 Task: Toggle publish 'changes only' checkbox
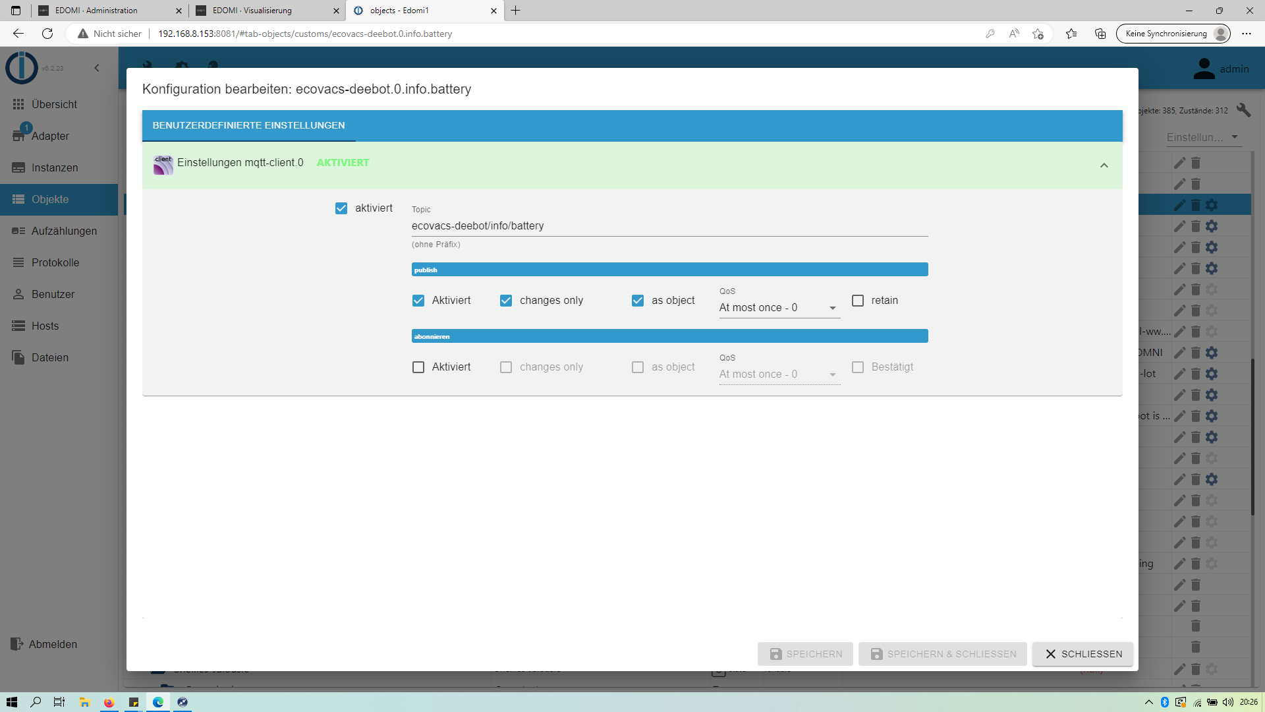(x=506, y=301)
